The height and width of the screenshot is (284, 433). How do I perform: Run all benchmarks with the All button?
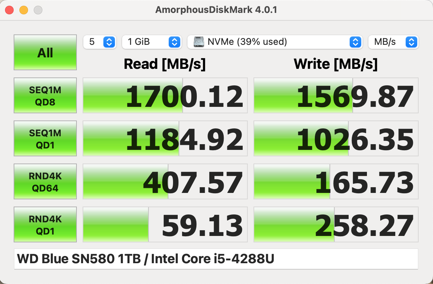tap(45, 52)
